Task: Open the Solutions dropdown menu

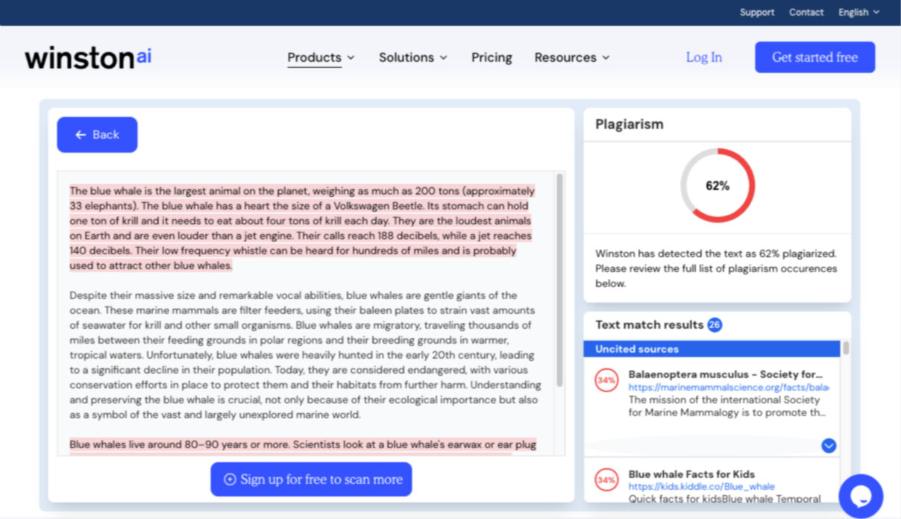Action: pos(413,57)
